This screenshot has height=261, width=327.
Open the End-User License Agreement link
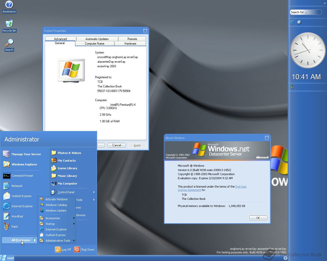pyautogui.click(x=212, y=188)
